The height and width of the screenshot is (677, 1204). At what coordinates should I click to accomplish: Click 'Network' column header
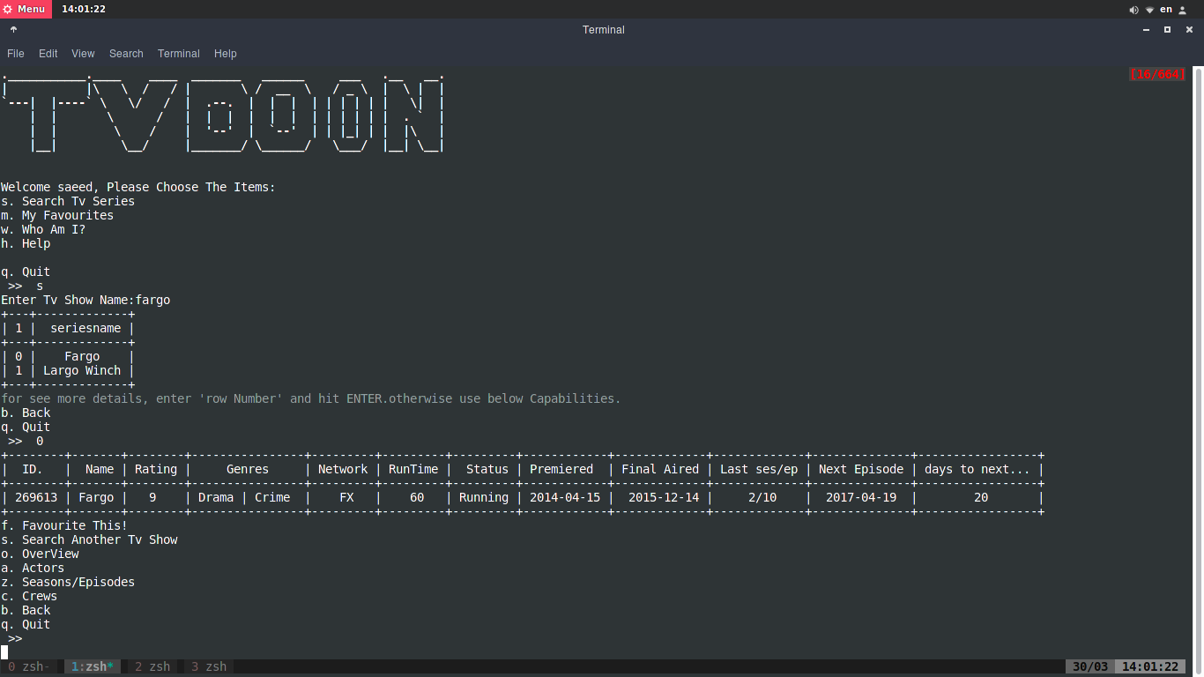(343, 470)
